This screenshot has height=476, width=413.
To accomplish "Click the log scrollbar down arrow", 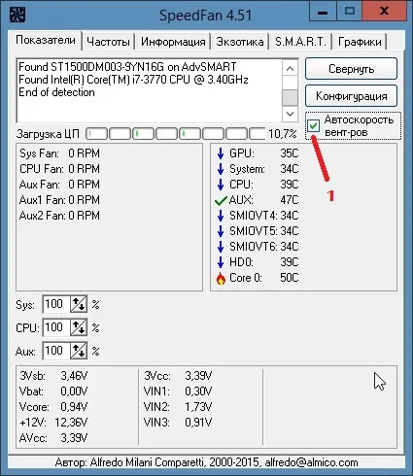I will click(x=290, y=114).
